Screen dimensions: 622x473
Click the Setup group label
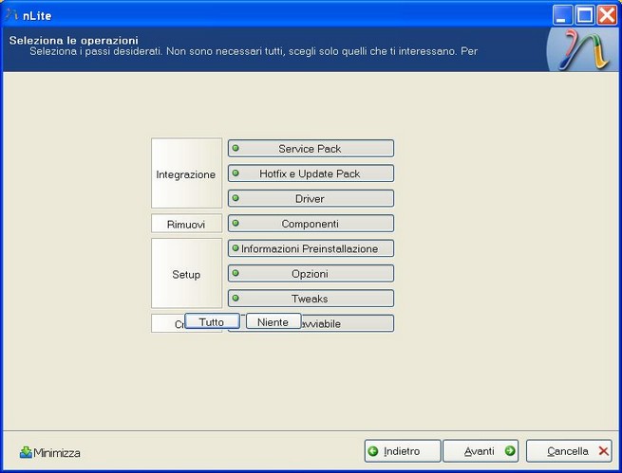(186, 274)
